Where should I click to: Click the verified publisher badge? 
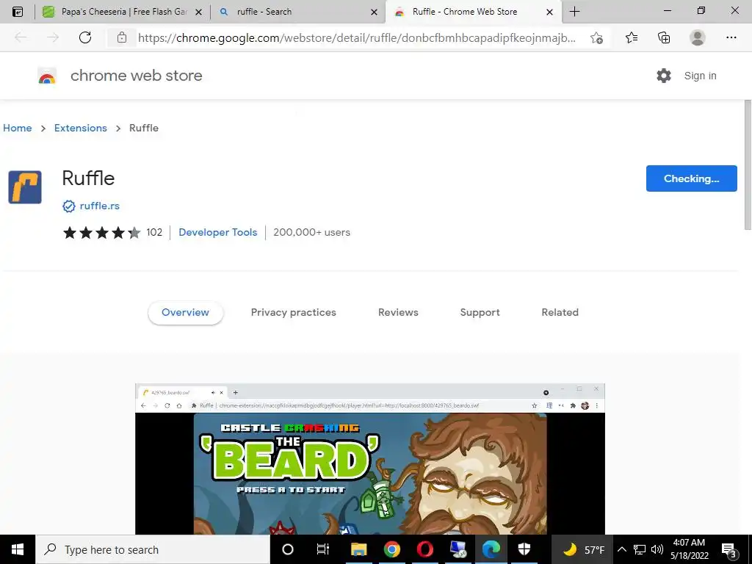[69, 206]
